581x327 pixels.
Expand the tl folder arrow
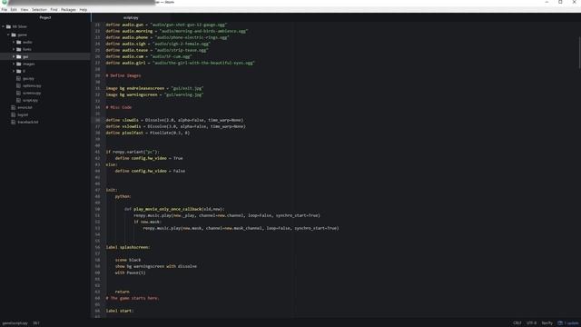pos(14,71)
